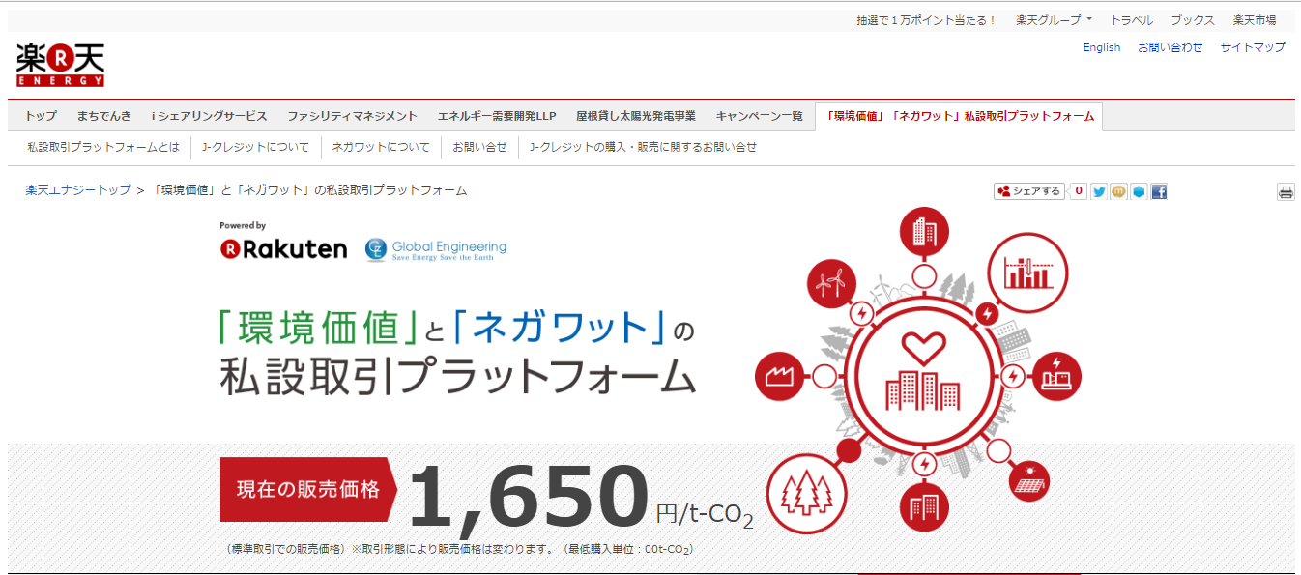Open the iシェアリングサービス tab
This screenshot has width=1301, height=575.
(x=209, y=116)
